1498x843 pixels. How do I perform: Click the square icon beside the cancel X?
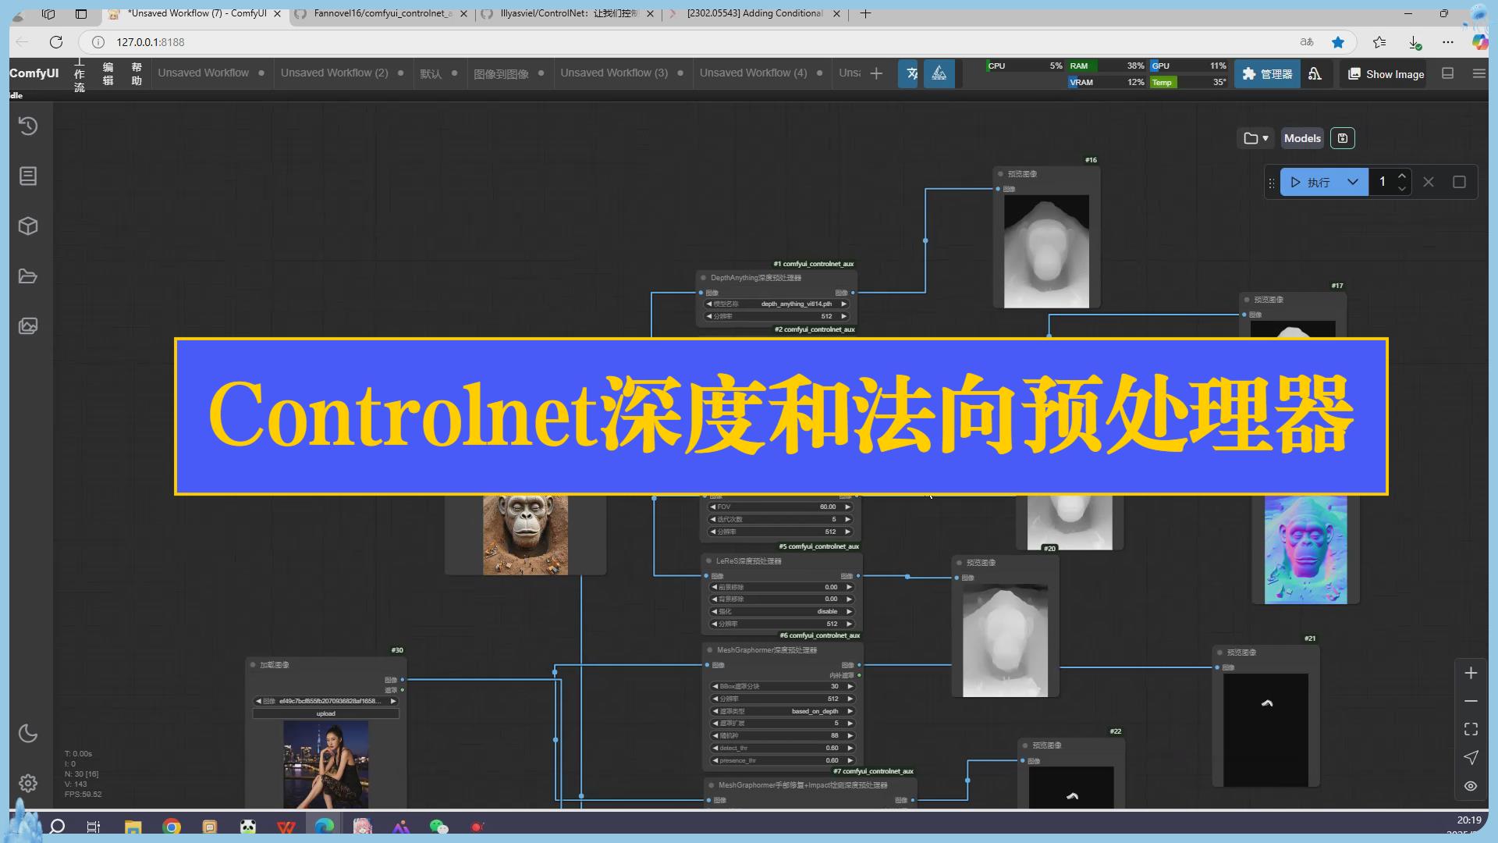pos(1459,182)
